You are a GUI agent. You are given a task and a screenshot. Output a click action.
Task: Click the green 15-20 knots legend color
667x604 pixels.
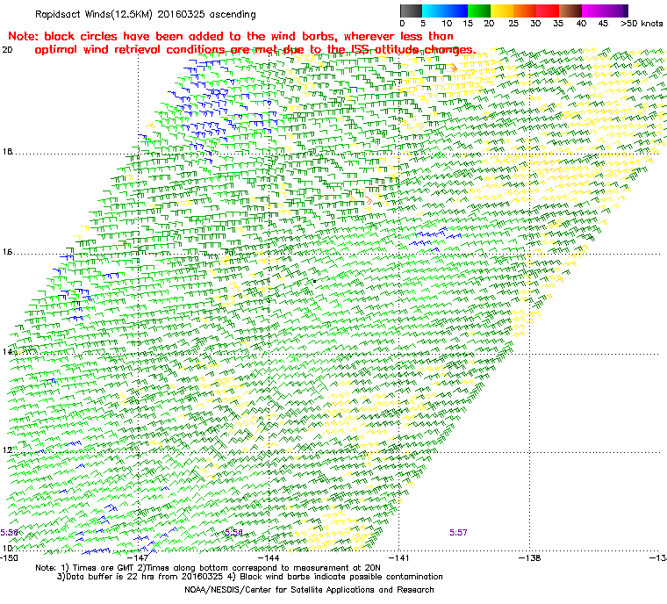point(479,11)
